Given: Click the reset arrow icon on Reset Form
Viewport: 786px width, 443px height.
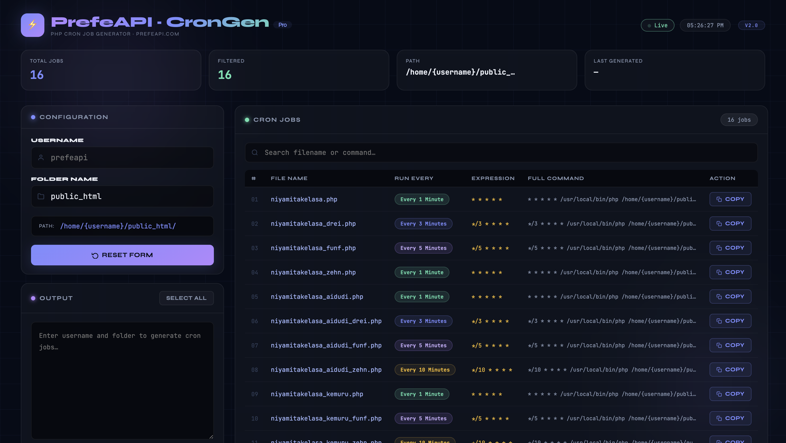Looking at the screenshot, I should (x=95, y=255).
